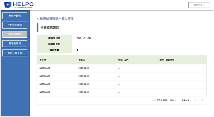Select 検査結果確認 sidebar item
Viewport: 214px width, 117px height.
click(15, 34)
